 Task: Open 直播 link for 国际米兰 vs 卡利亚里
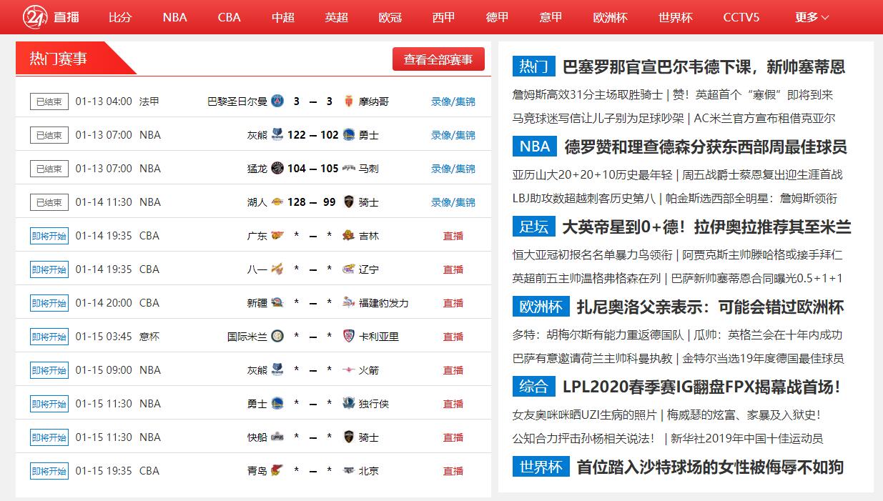[453, 337]
